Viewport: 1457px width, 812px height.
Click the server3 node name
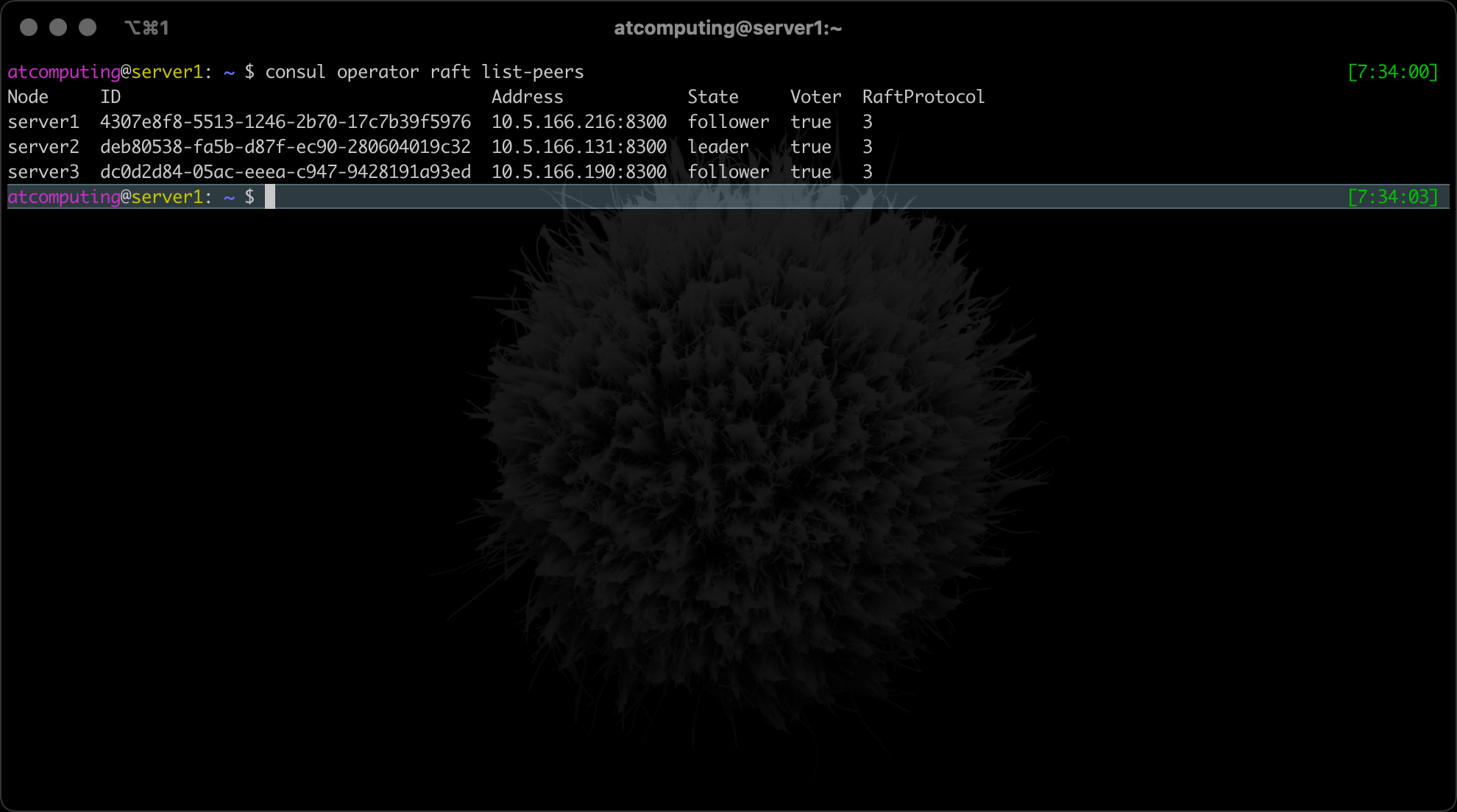(x=43, y=172)
